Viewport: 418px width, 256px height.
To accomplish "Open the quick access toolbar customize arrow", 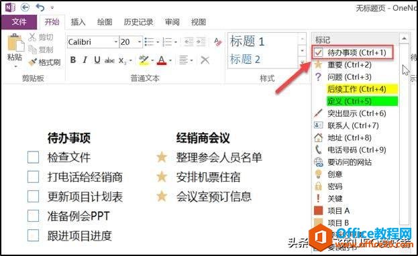I will pos(52,7).
